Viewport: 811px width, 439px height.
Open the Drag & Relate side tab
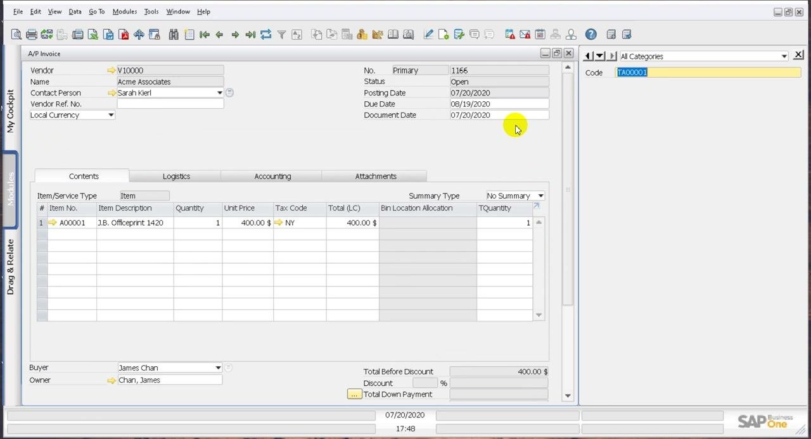pyautogui.click(x=10, y=267)
